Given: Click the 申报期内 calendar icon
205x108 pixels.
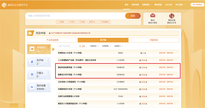Looking at the screenshot, I should [x=32, y=49].
